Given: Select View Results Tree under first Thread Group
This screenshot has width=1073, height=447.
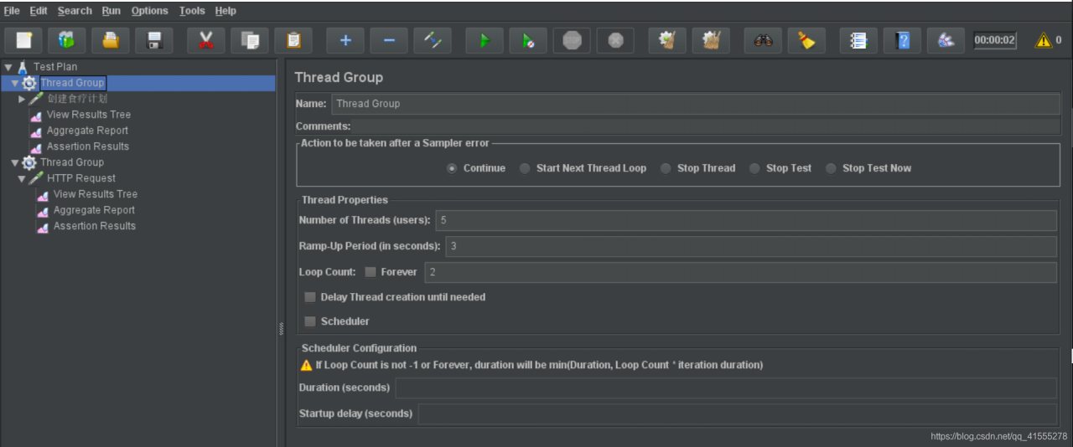Looking at the screenshot, I should point(89,115).
